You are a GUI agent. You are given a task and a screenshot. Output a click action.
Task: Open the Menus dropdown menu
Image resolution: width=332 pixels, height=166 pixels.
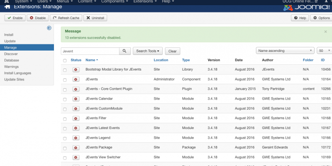pyautogui.click(x=65, y=2)
